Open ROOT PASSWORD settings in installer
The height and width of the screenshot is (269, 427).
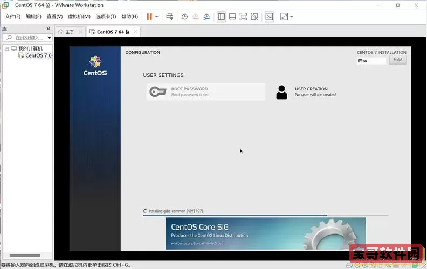tap(205, 92)
